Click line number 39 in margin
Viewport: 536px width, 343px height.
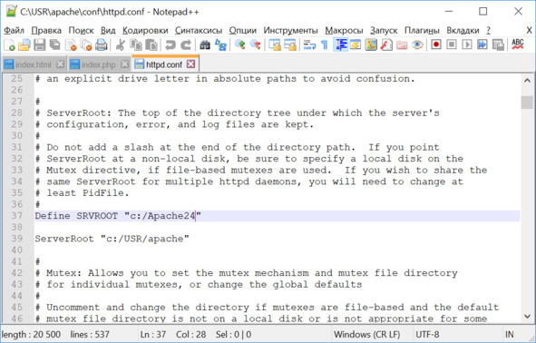[x=16, y=239]
